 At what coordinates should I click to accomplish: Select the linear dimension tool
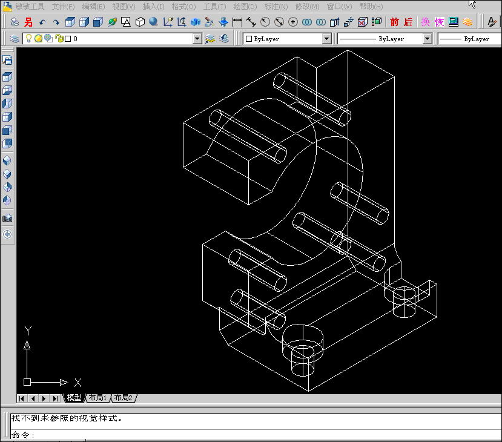click(237, 22)
